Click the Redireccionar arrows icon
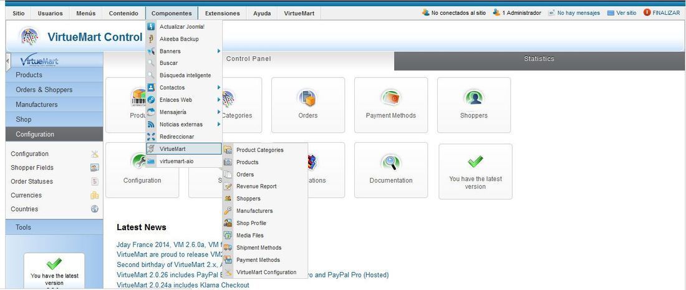 click(x=151, y=137)
